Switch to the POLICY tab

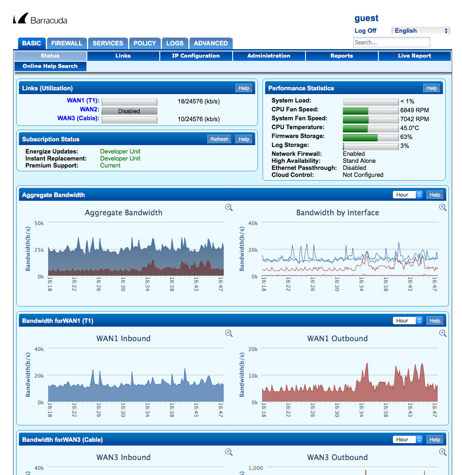click(145, 44)
